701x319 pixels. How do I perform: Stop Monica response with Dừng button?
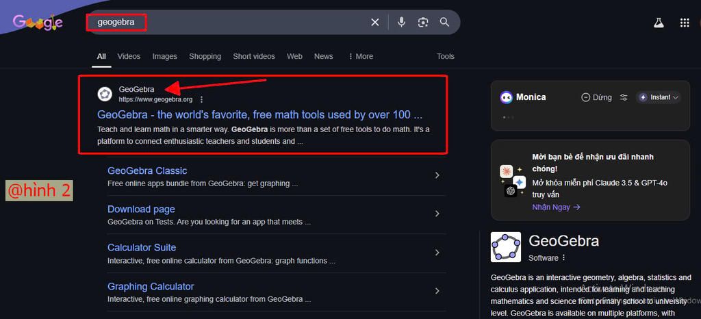(596, 97)
